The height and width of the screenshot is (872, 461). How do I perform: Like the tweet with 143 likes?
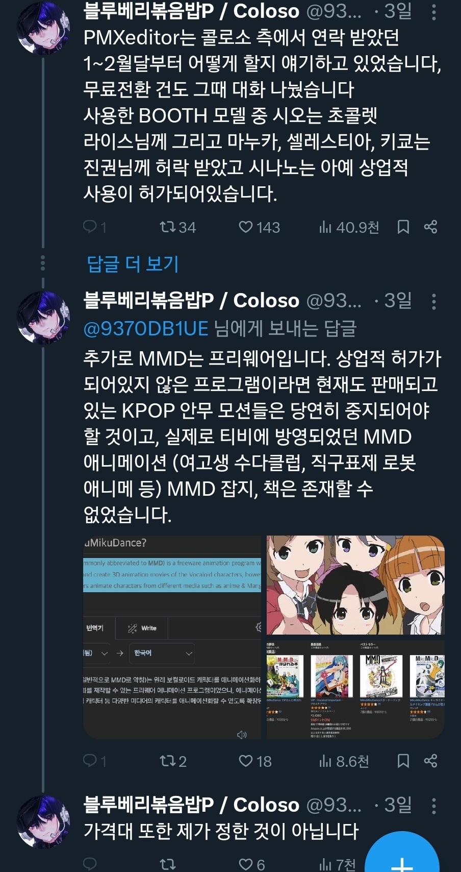pos(259,227)
